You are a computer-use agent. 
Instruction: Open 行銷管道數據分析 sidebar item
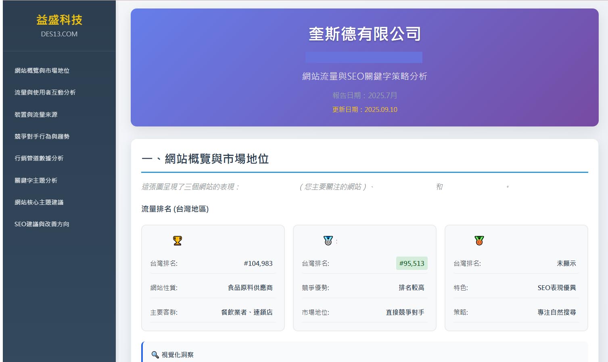click(39, 158)
